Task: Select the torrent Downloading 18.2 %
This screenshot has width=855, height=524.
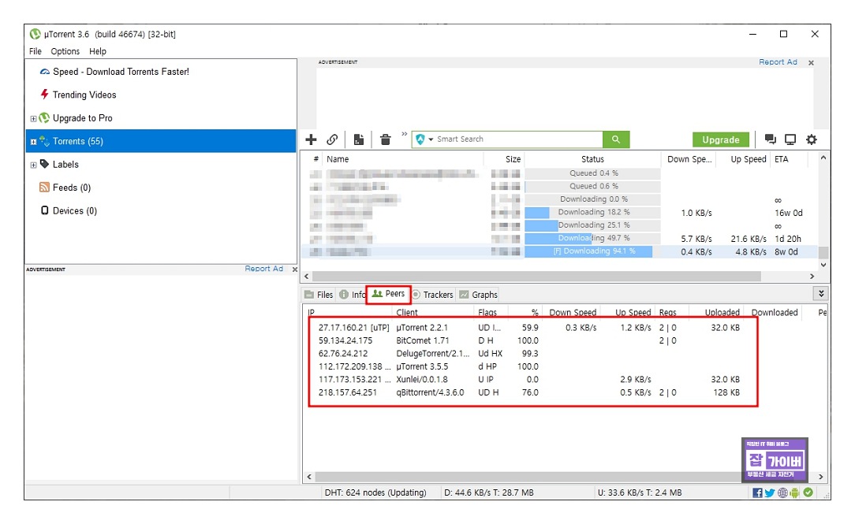Action: click(559, 213)
